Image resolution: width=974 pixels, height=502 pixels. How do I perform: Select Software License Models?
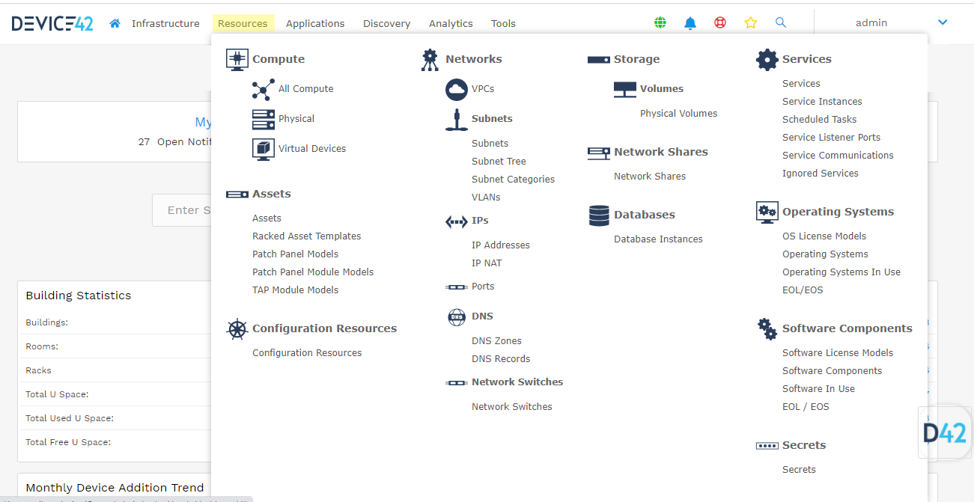click(x=837, y=353)
